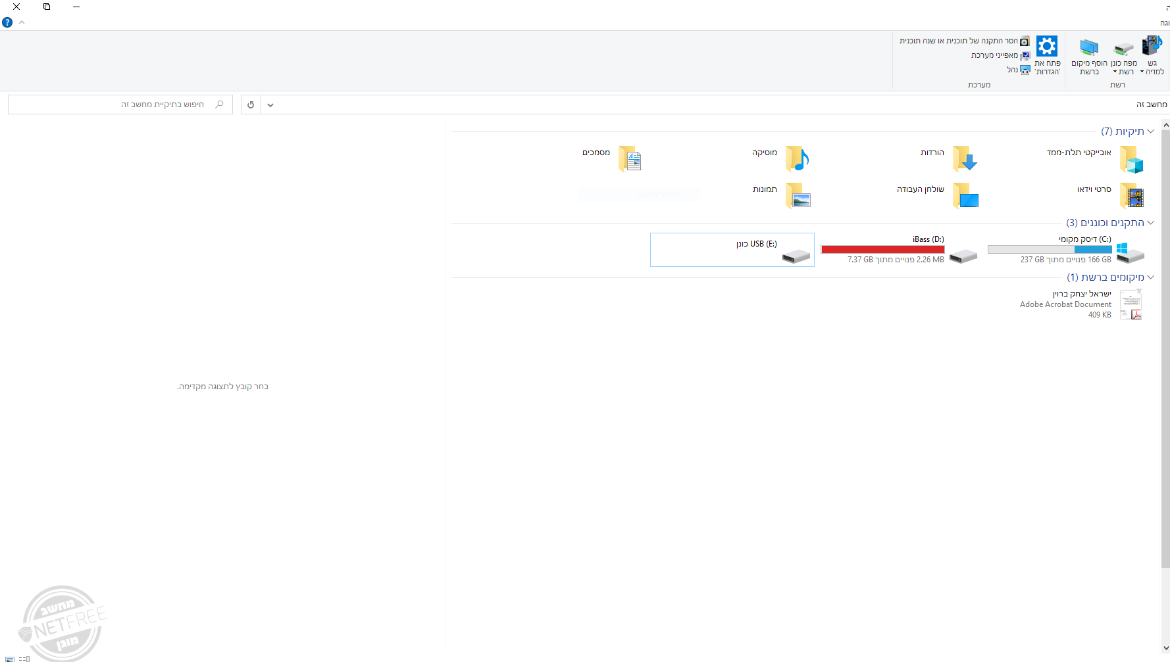The width and height of the screenshot is (1170, 662).
Task: Select the Local Disk (C:) drive icon
Action: coord(1131,253)
